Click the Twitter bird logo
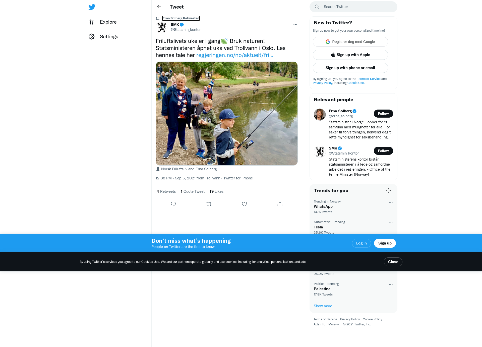The image size is (482, 347). [92, 7]
